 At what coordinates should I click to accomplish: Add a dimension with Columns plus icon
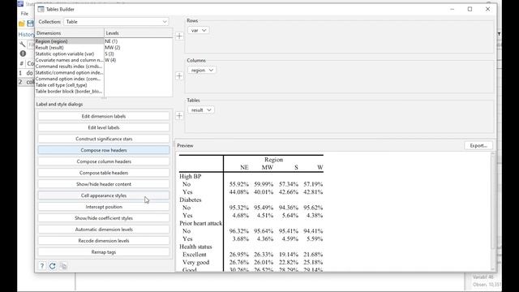(179, 75)
